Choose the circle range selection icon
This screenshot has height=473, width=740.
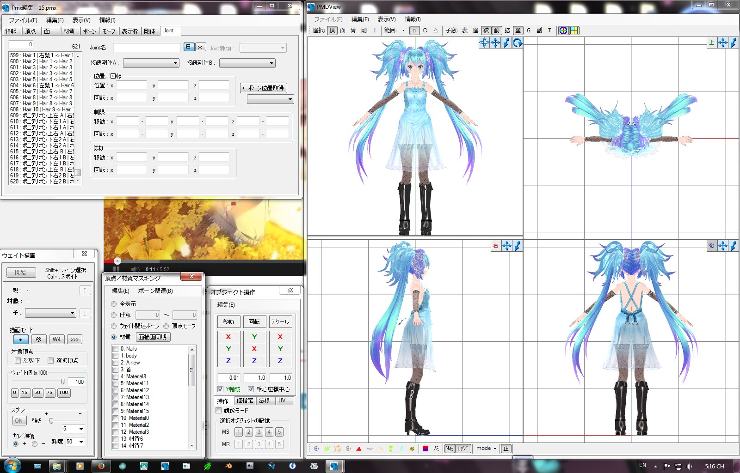pyautogui.click(x=425, y=30)
